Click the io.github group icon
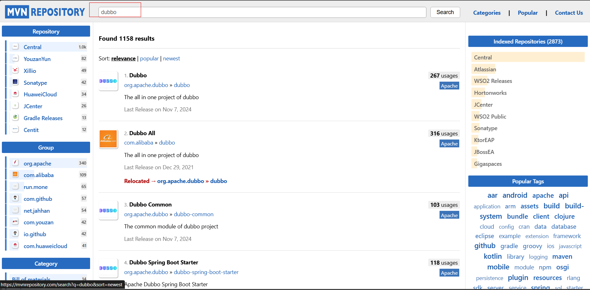This screenshot has height=290, width=590. [15, 234]
